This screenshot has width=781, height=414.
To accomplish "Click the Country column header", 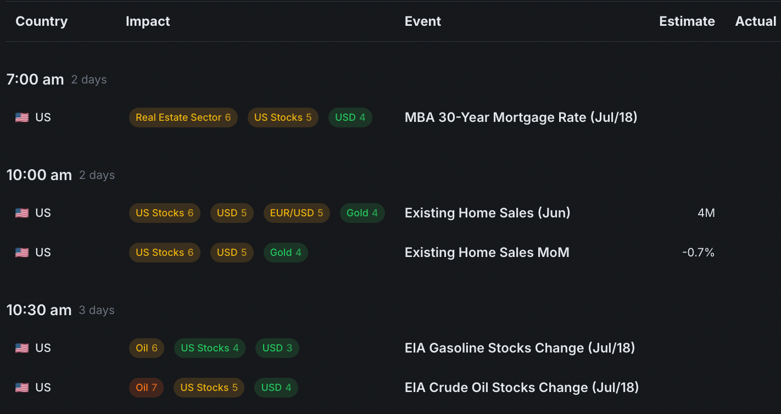I will pos(42,21).
